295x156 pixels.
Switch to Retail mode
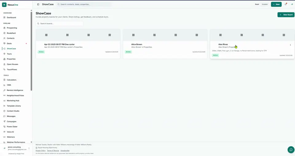[x=257, y=4]
